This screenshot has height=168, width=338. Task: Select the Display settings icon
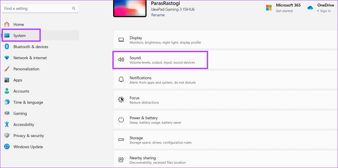pyautogui.click(x=121, y=39)
